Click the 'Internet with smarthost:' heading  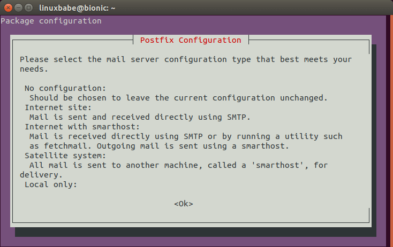(80, 127)
